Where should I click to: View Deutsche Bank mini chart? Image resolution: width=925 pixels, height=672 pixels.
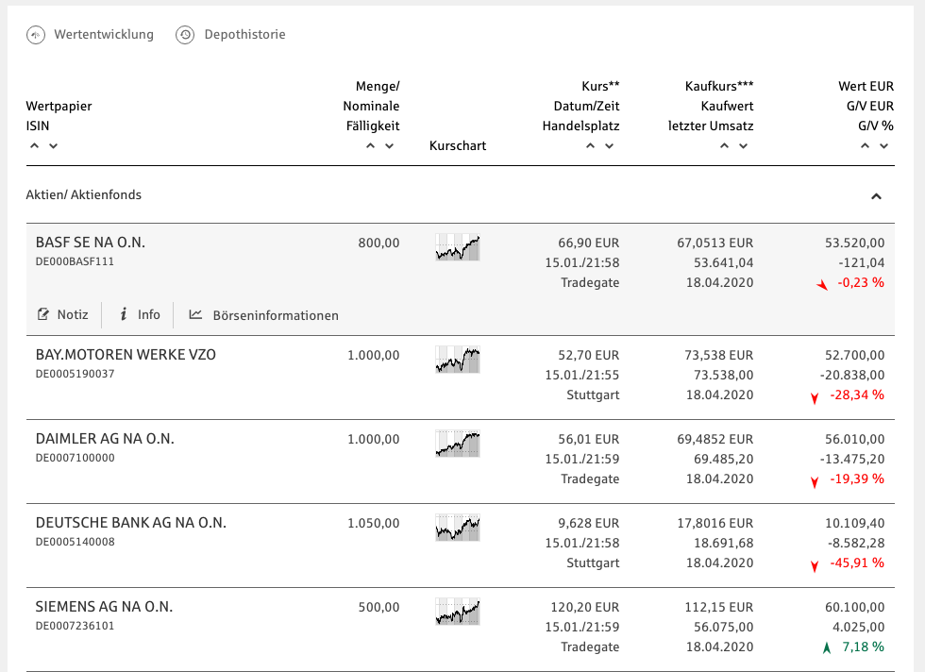[x=458, y=529]
